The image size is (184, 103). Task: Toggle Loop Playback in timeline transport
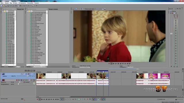40,99
